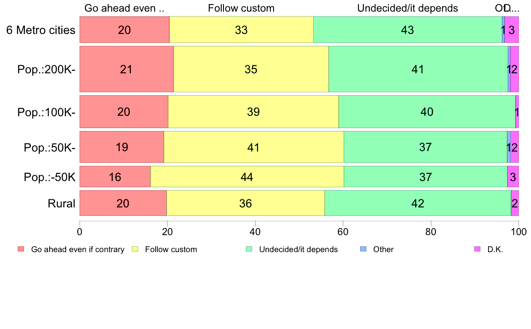The image size is (531, 329).
Task: Select the Rural row label
Action: 61,203
